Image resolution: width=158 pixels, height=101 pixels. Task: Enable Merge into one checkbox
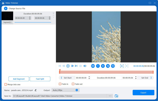pyautogui.click(x=6, y=84)
